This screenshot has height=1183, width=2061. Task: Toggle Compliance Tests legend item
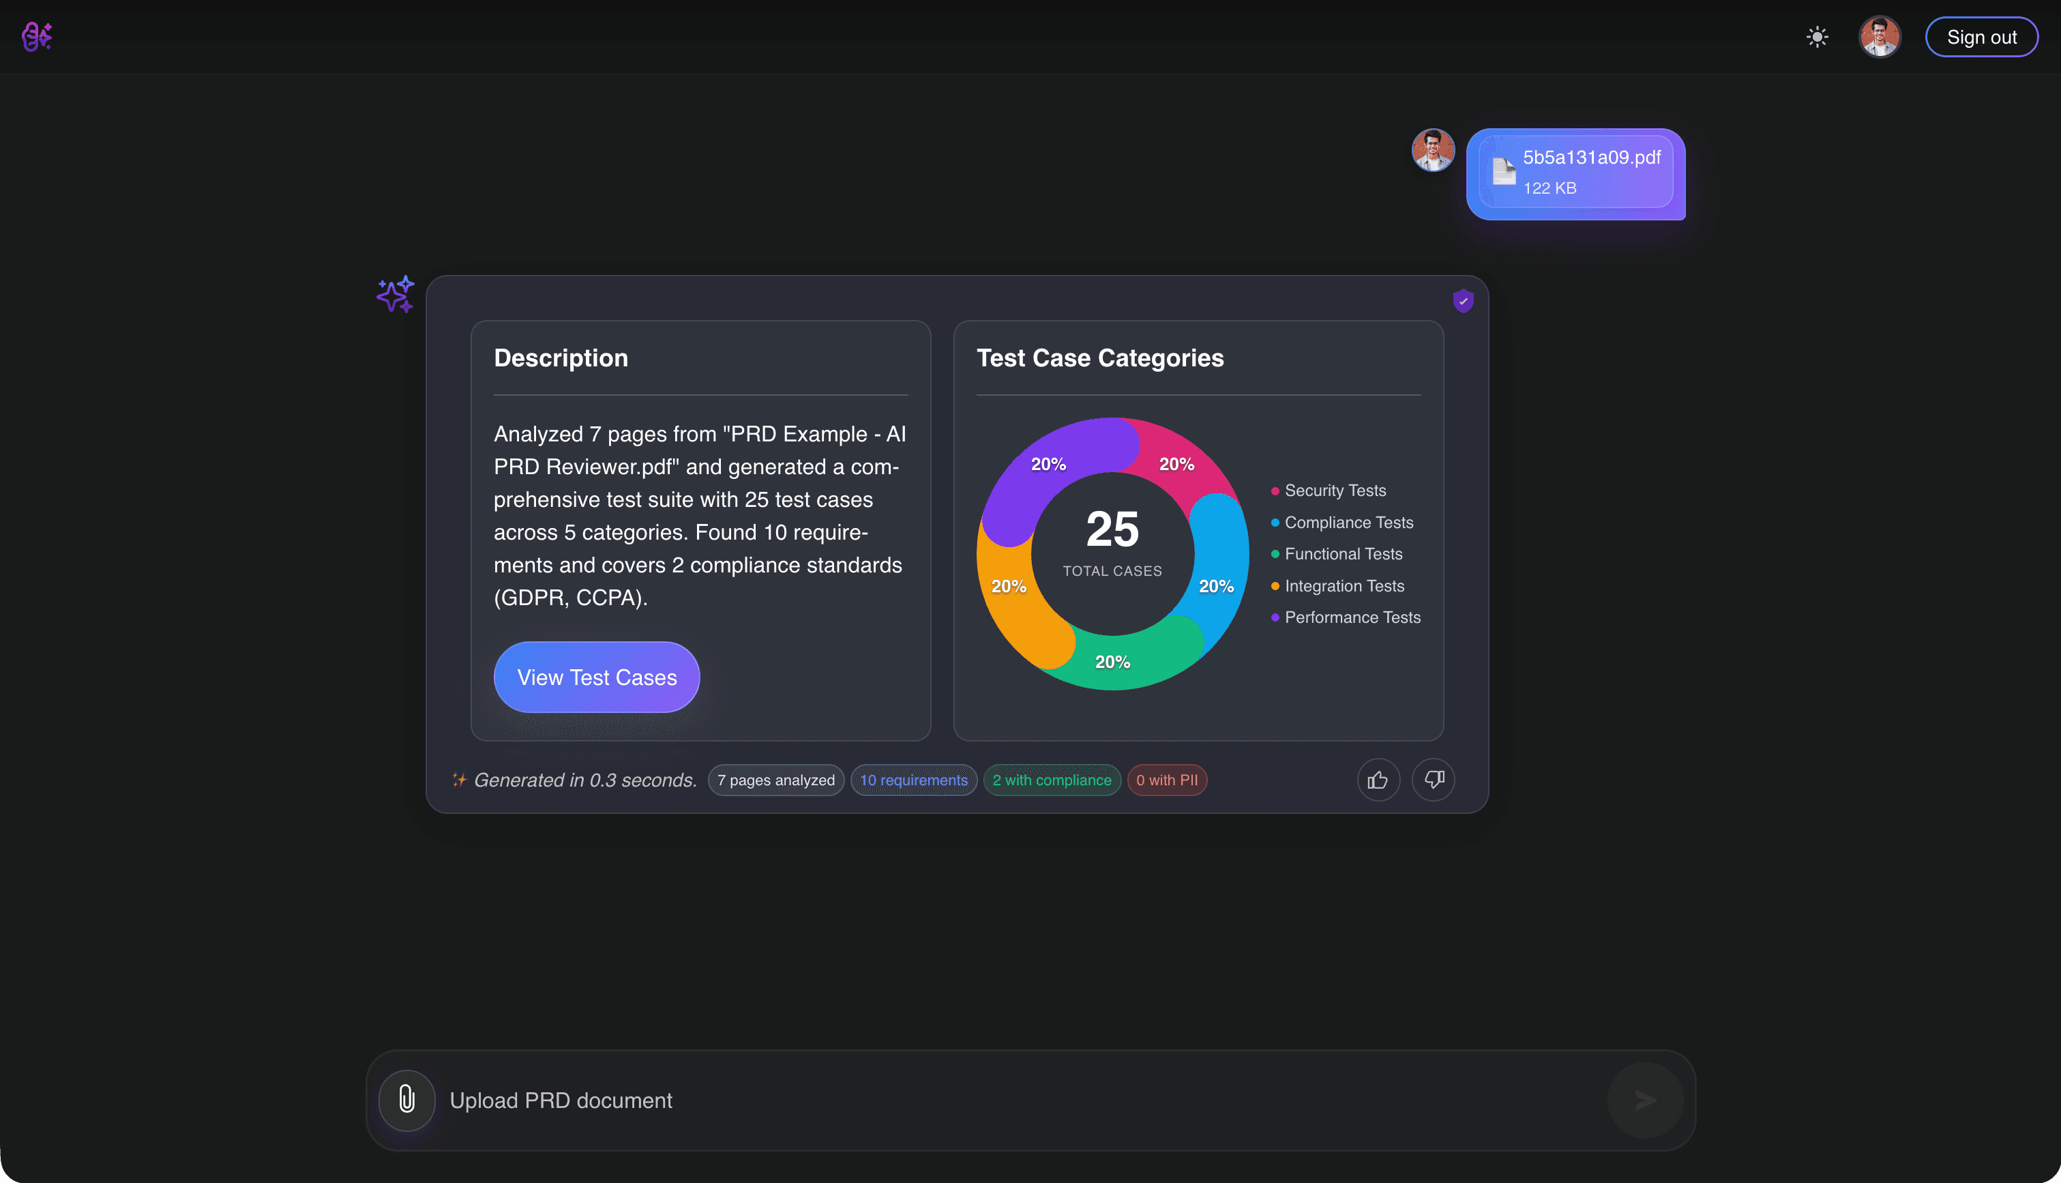(1342, 523)
